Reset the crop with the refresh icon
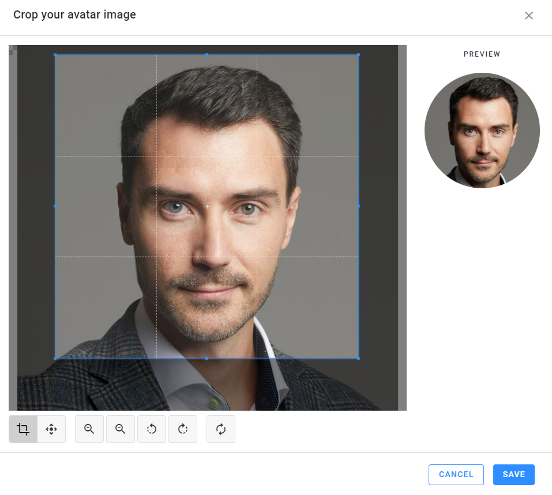Image resolution: width=552 pixels, height=495 pixels. click(221, 429)
